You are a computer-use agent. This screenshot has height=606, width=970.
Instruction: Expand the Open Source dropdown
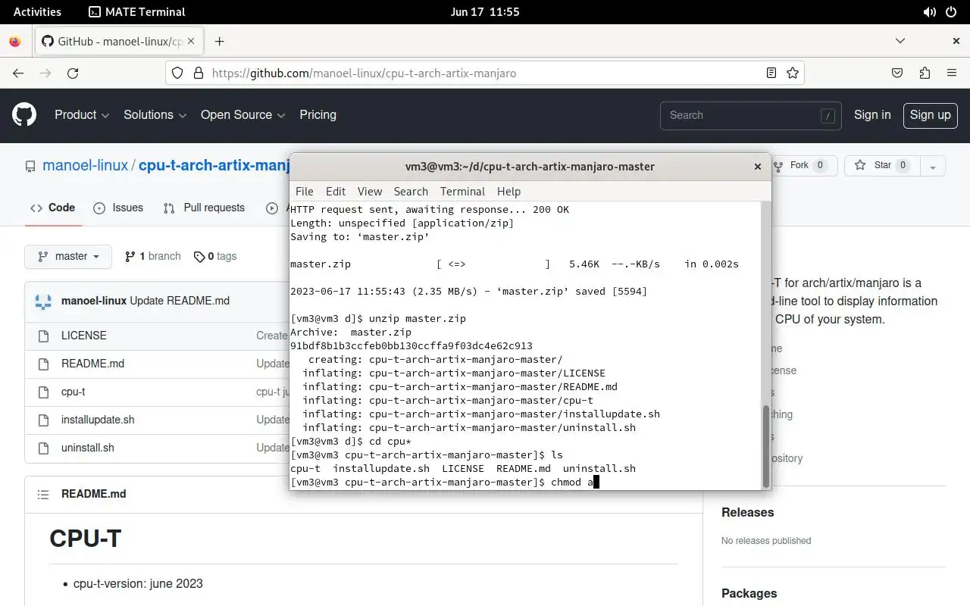[242, 115]
